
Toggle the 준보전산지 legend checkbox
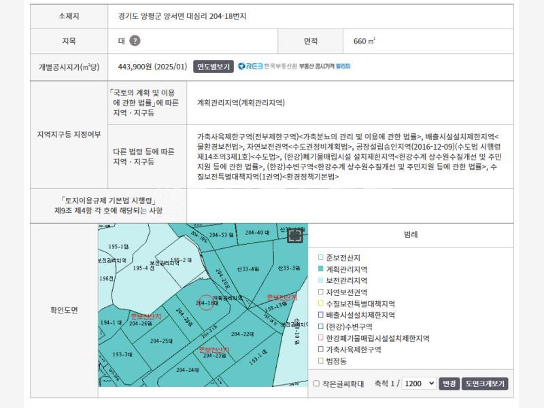(x=320, y=257)
